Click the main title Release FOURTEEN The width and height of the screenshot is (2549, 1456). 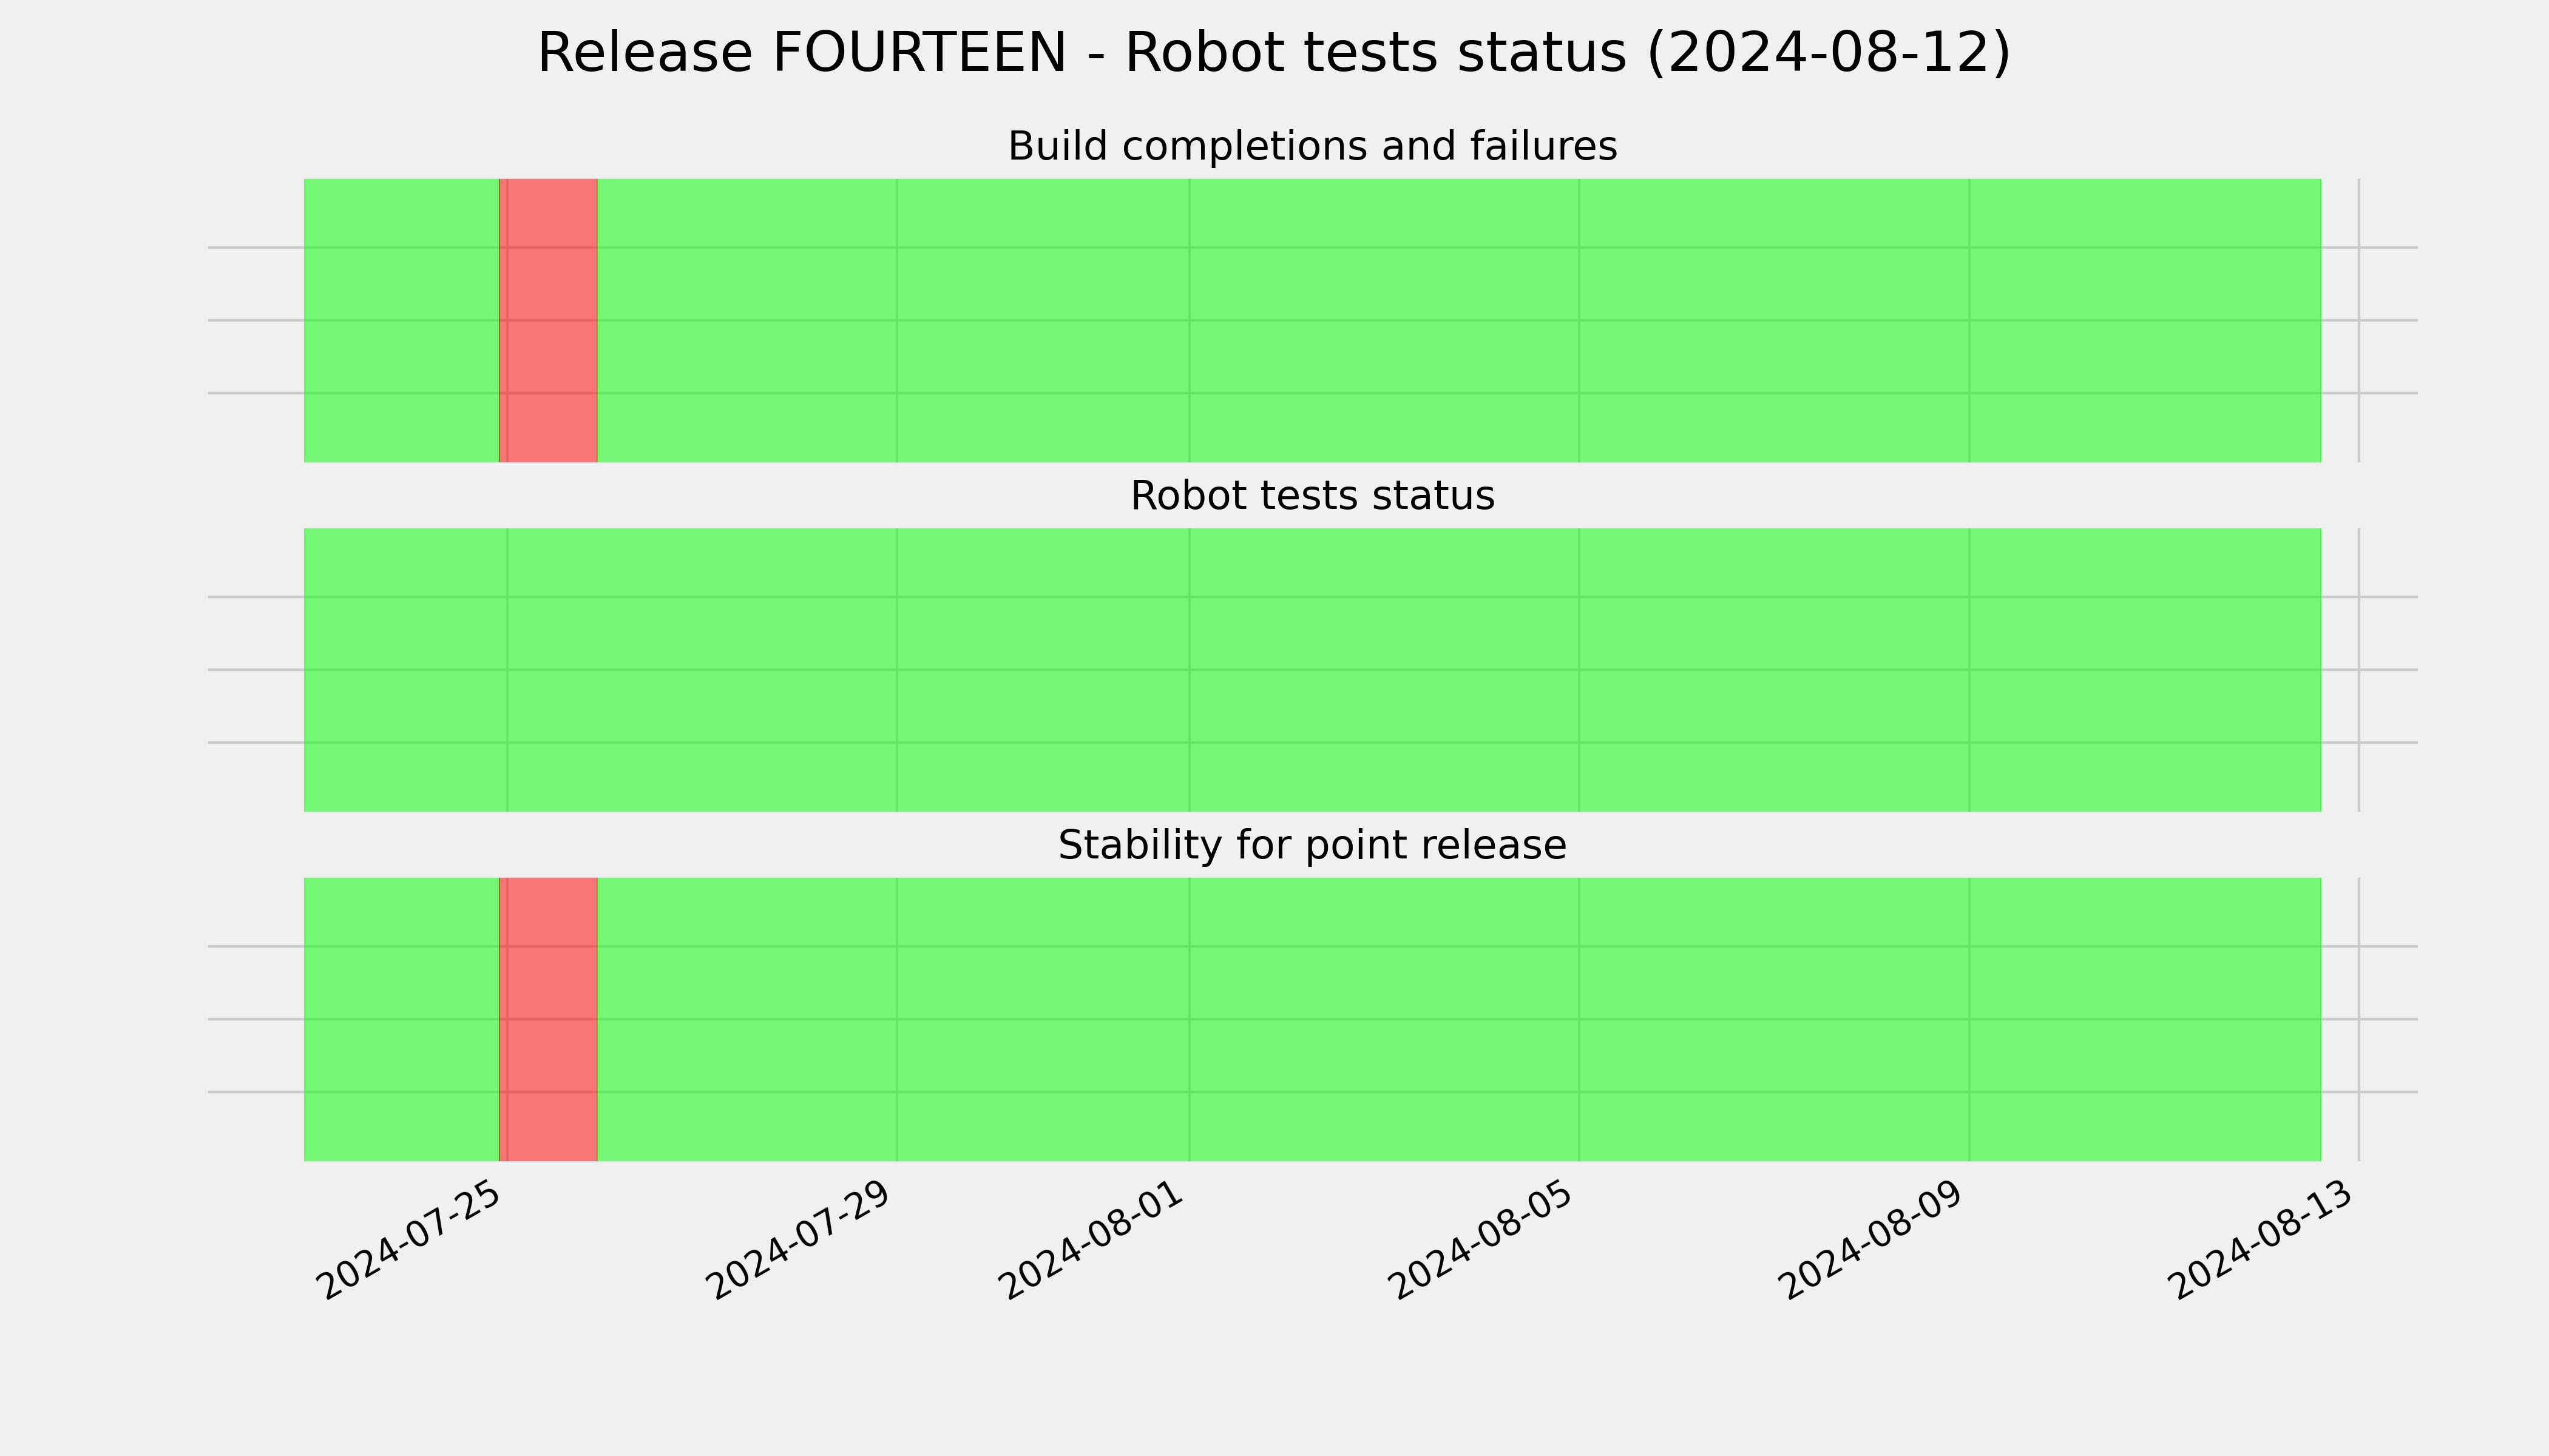[x=1273, y=53]
